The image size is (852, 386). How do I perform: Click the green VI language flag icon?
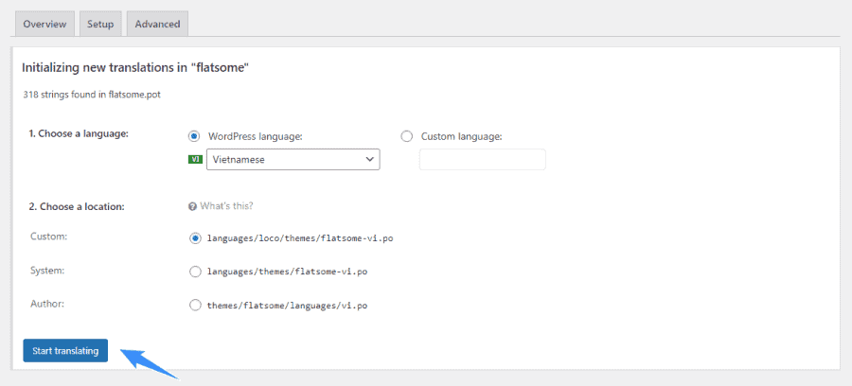196,160
